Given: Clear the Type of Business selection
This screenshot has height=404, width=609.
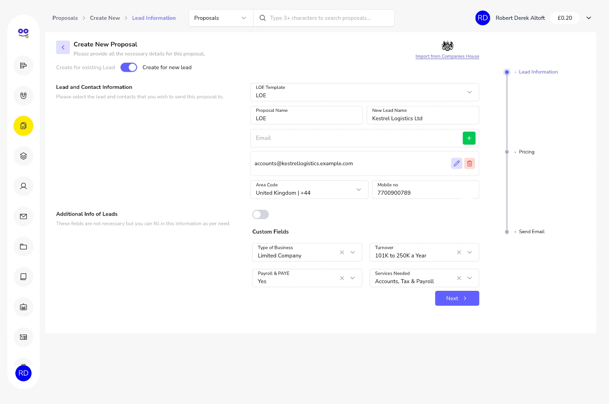Looking at the screenshot, I should tap(342, 252).
